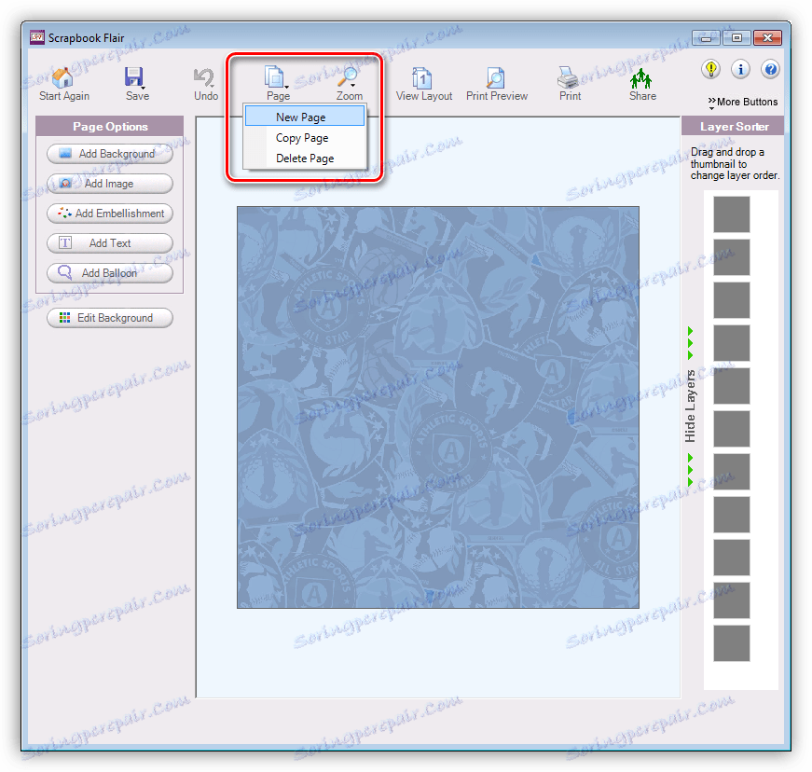Click the Add Balloon button
This screenshot has height=772, width=812.
click(110, 273)
